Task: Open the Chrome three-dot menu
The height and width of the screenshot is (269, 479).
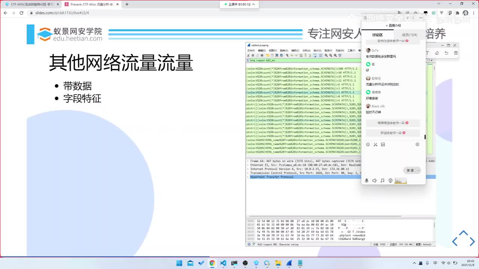Action: click(473, 13)
